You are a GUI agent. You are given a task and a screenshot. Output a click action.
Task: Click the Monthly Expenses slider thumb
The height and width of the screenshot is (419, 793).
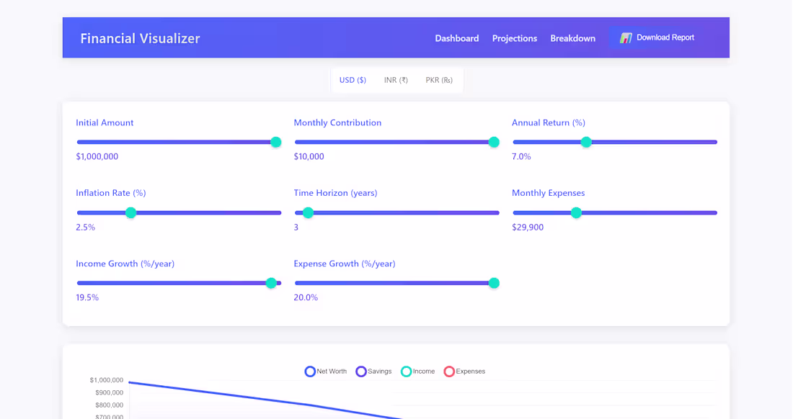click(576, 212)
